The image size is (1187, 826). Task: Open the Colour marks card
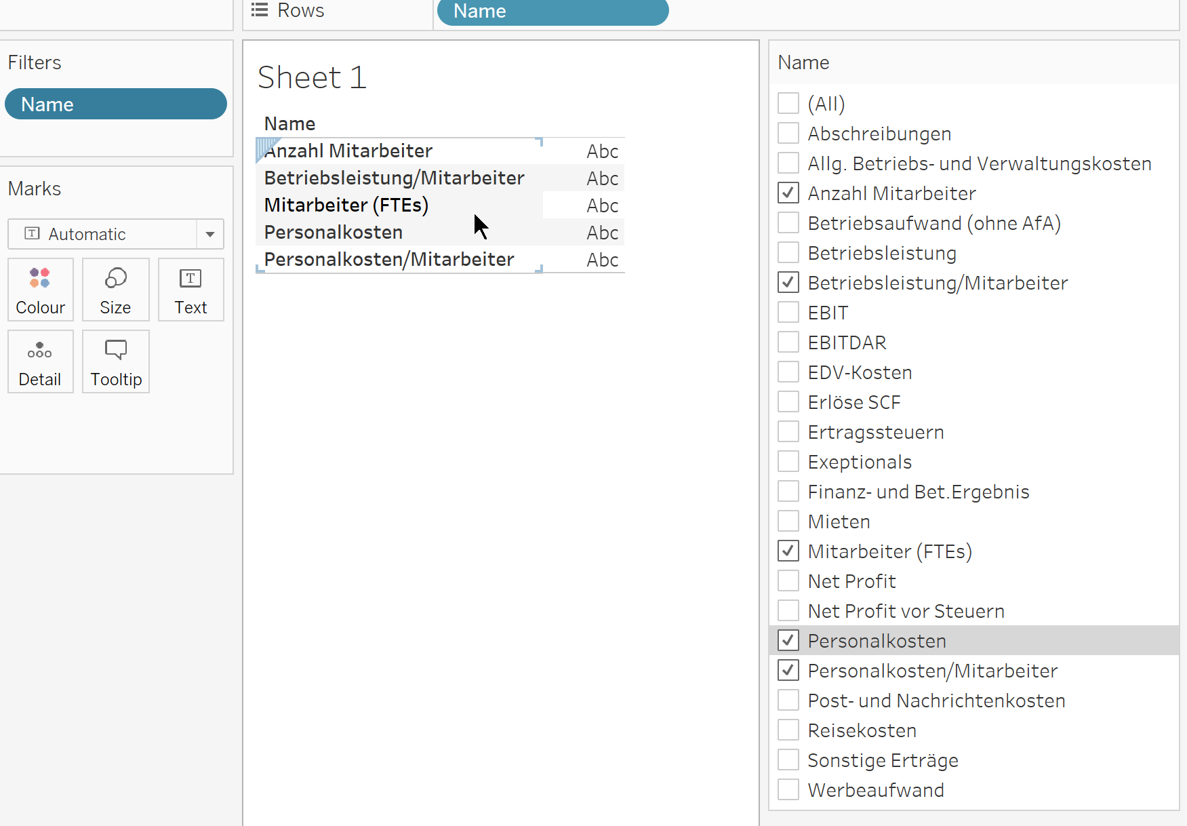pos(40,290)
